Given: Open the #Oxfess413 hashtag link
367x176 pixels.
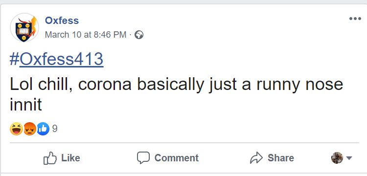Looking at the screenshot, I should [56, 59].
